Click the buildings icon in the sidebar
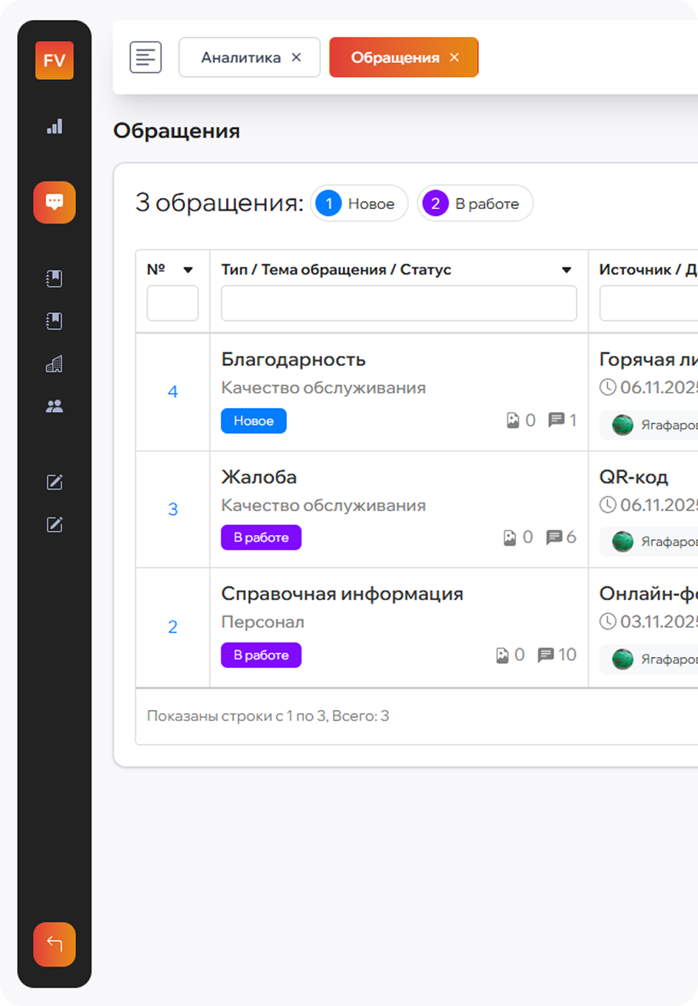Viewport: 698px width, 1006px height. [x=54, y=363]
